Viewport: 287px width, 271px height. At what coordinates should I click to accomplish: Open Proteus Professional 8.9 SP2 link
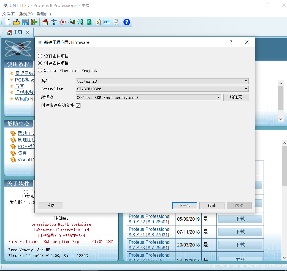(x=149, y=219)
